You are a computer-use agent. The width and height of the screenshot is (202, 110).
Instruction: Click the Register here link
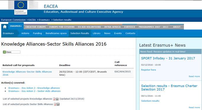(149, 70)
